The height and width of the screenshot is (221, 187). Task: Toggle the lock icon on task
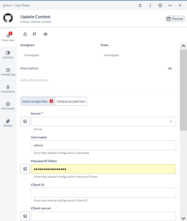[25, 34]
